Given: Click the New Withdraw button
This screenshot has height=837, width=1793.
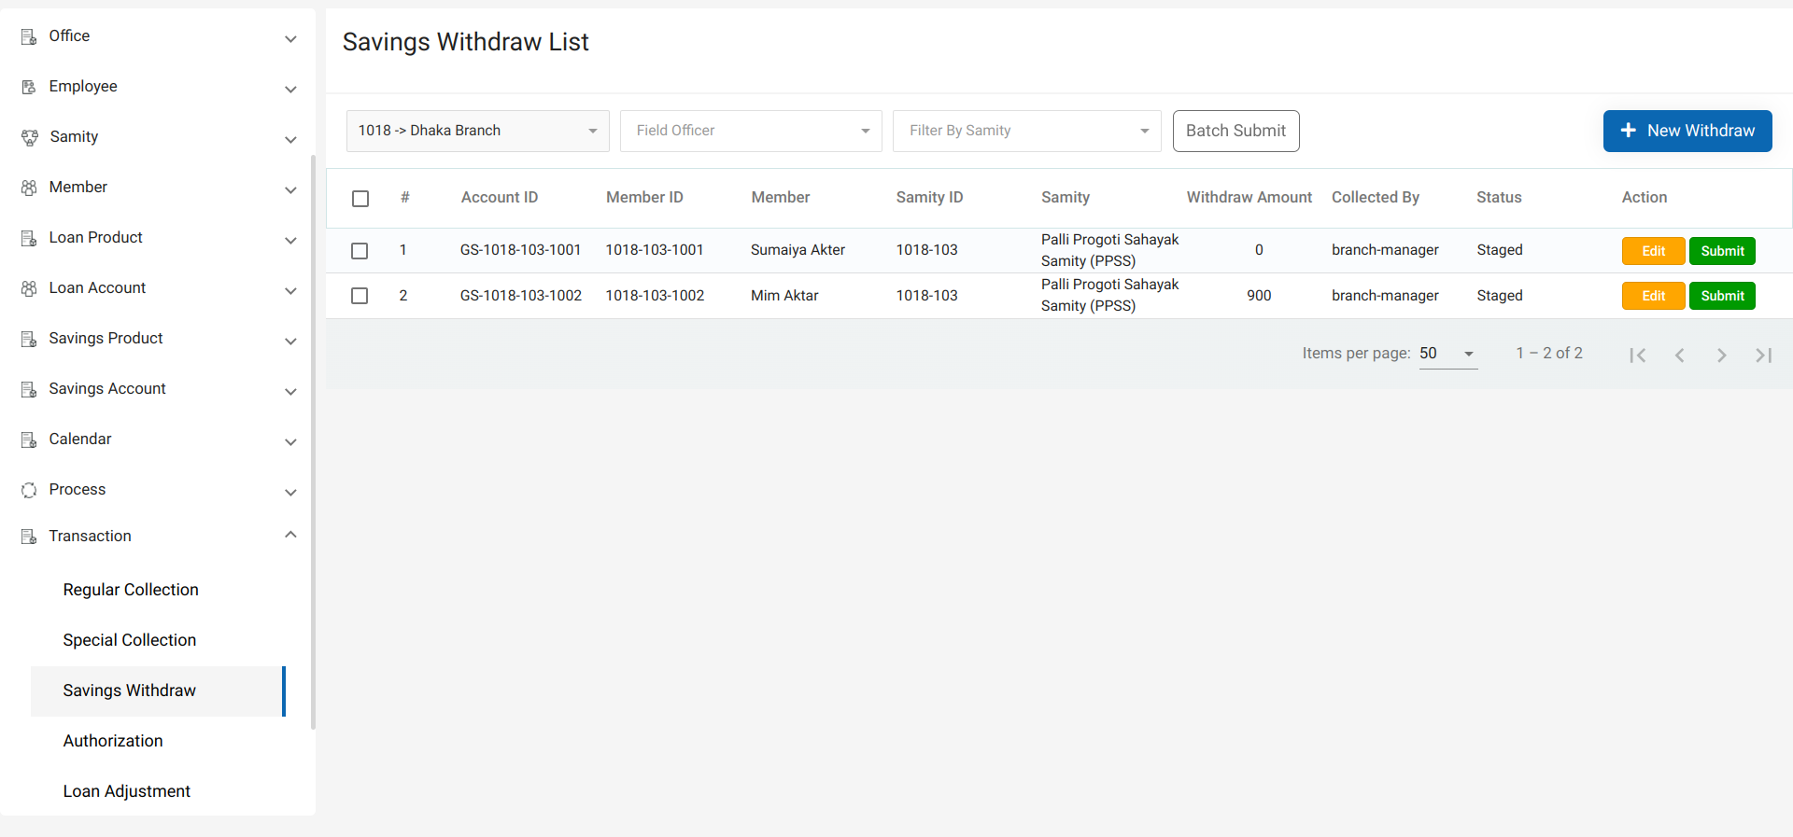Looking at the screenshot, I should coord(1687,131).
